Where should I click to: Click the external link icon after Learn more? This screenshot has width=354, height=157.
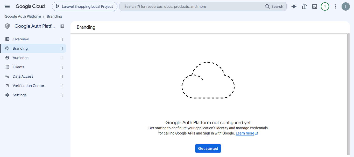pos(256,133)
